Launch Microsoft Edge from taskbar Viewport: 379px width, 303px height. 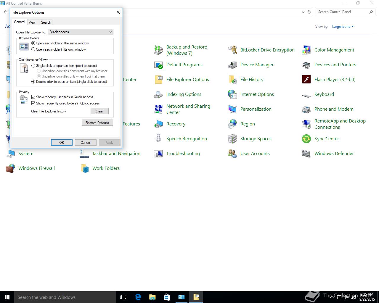click(138, 297)
